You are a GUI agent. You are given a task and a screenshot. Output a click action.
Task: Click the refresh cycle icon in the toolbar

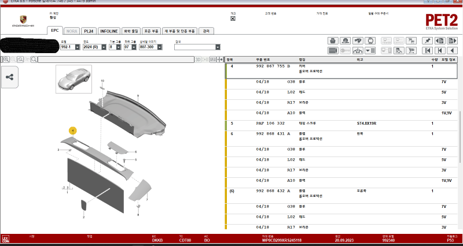pos(370,40)
